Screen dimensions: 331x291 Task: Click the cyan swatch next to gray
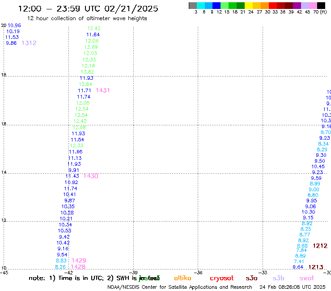point(201,5)
